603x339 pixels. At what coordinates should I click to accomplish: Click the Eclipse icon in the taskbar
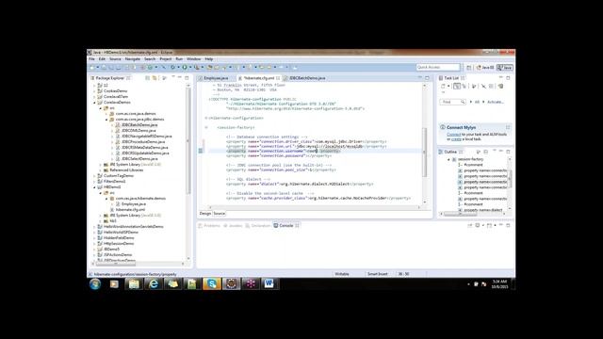click(231, 284)
